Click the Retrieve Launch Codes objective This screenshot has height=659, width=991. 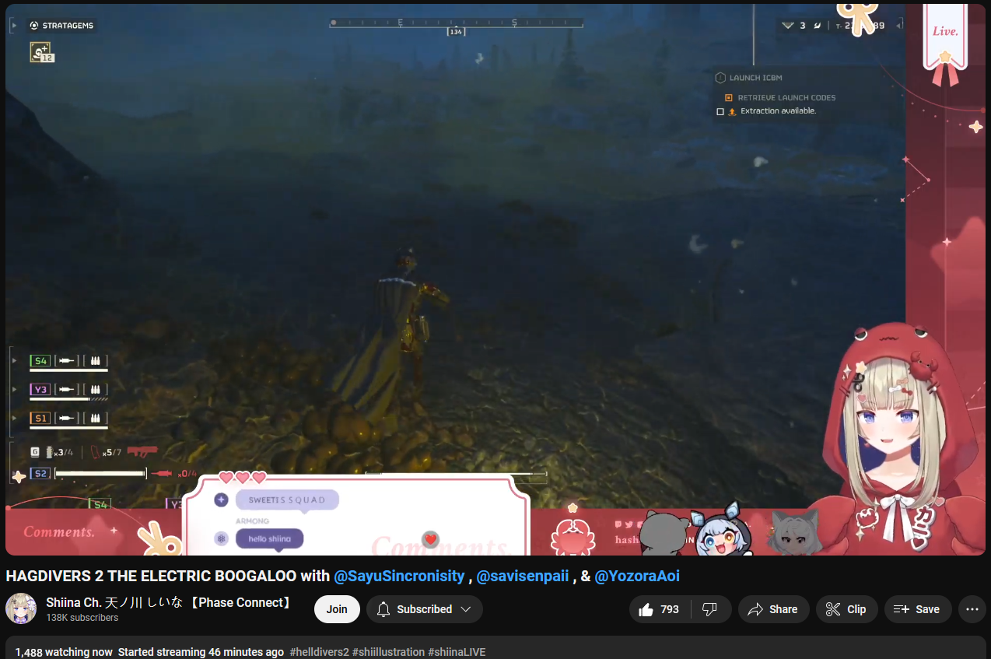[786, 98]
